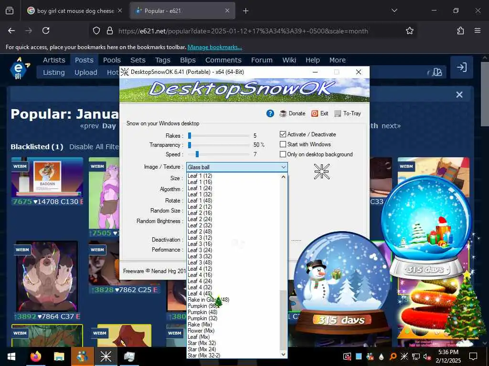Pick Star (Mix 32) from the texture list
Screen dimensions: 489x366
pyautogui.click(x=202, y=343)
